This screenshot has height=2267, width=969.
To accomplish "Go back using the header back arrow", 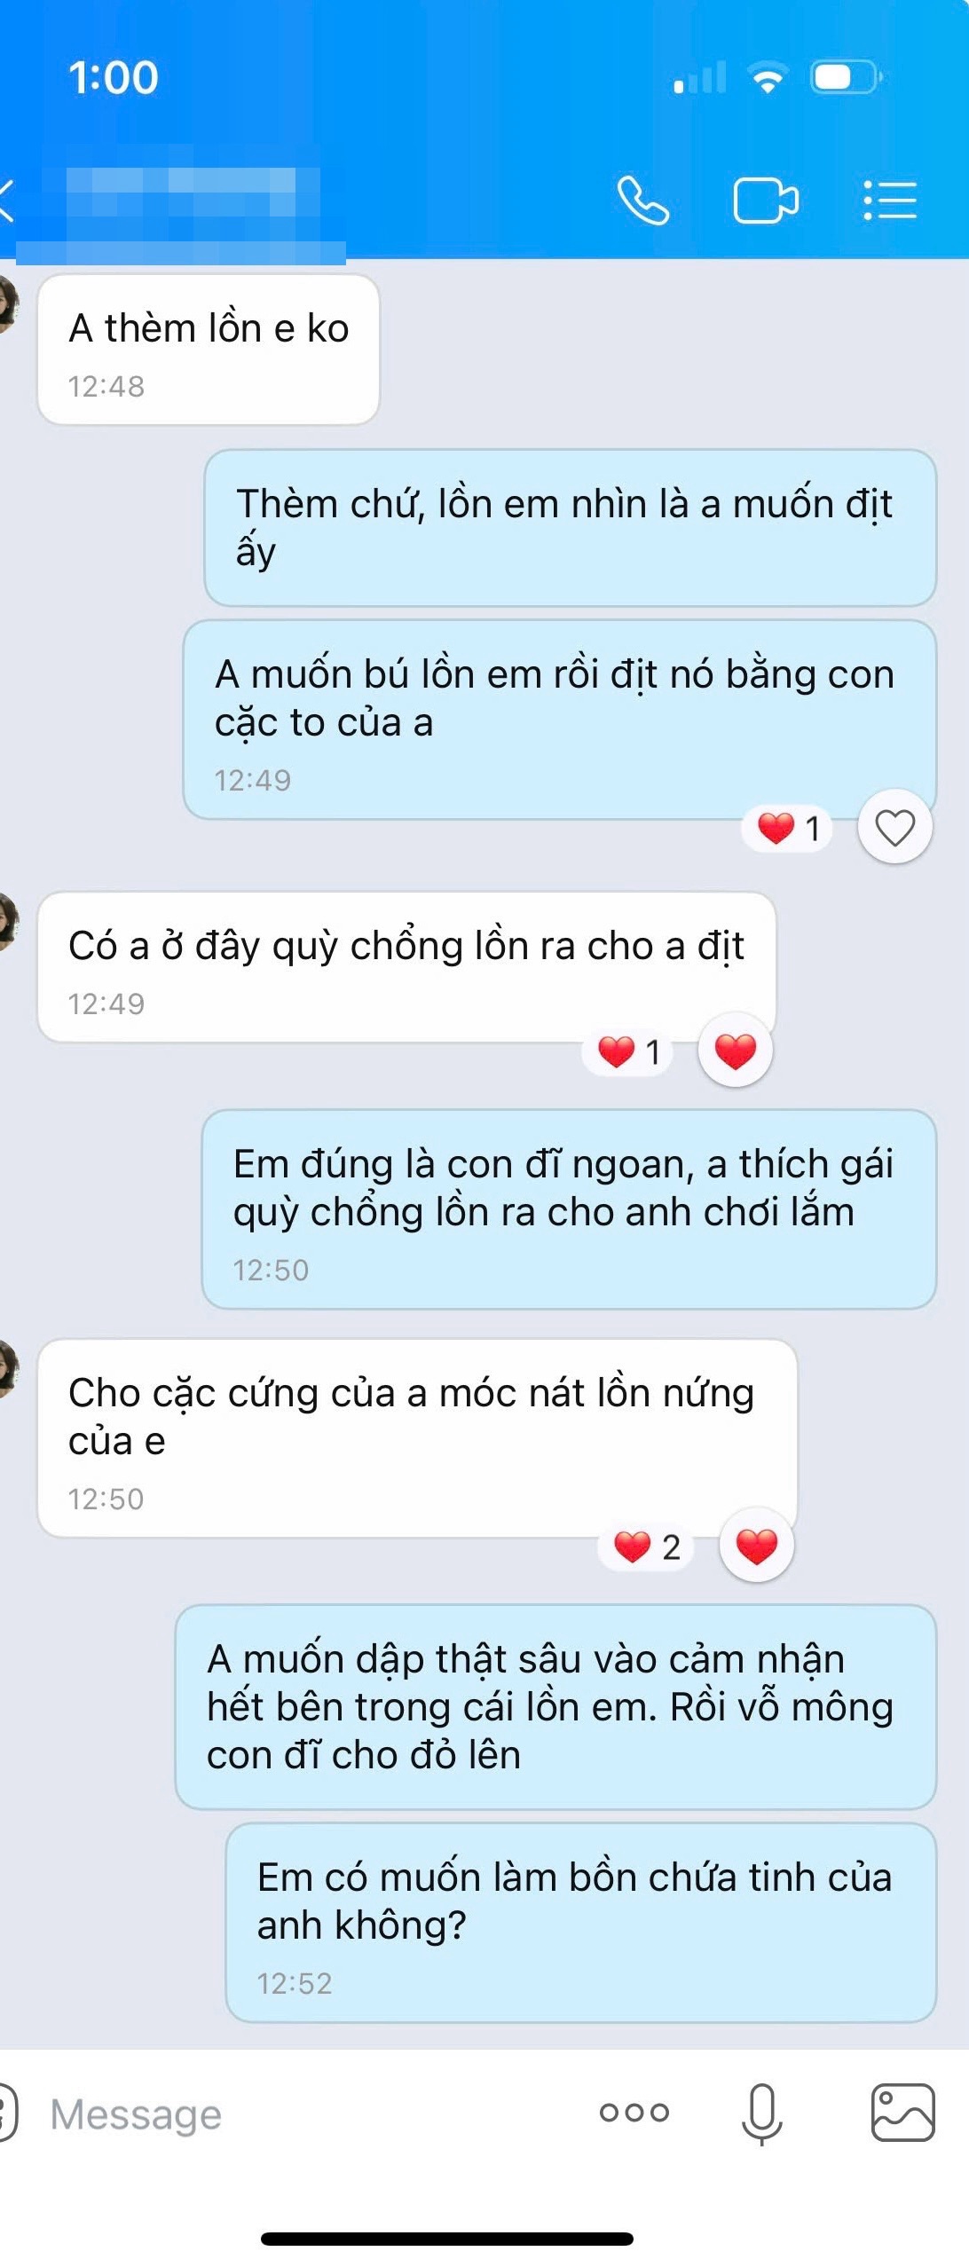I will pos(7,201).
